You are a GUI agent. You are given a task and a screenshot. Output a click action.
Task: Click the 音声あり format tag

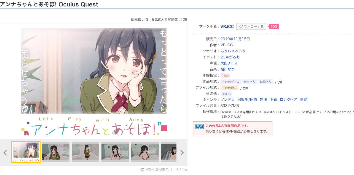tap(250, 82)
